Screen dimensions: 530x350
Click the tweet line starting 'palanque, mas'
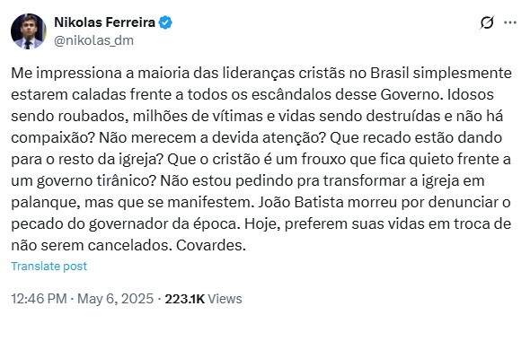(261, 203)
